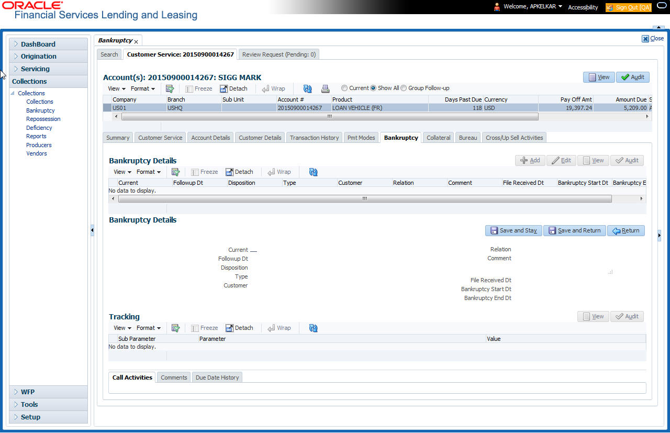670x433 pixels.
Task: Click Edit in Bankruptcy Details
Action: tap(561, 160)
